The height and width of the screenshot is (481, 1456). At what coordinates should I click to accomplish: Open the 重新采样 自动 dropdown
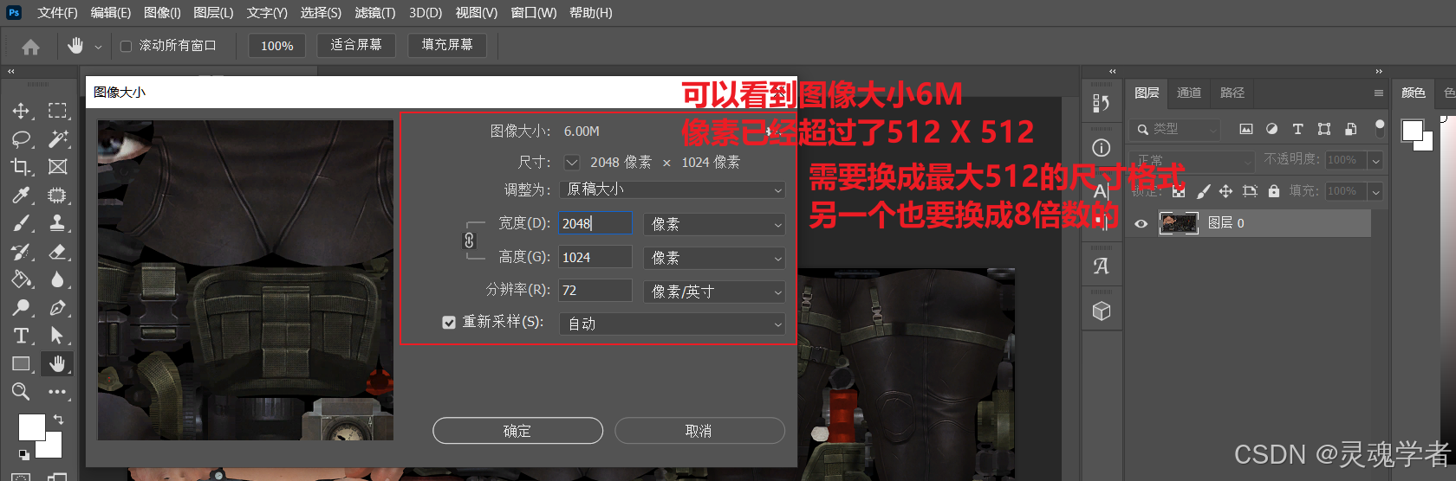coord(673,324)
